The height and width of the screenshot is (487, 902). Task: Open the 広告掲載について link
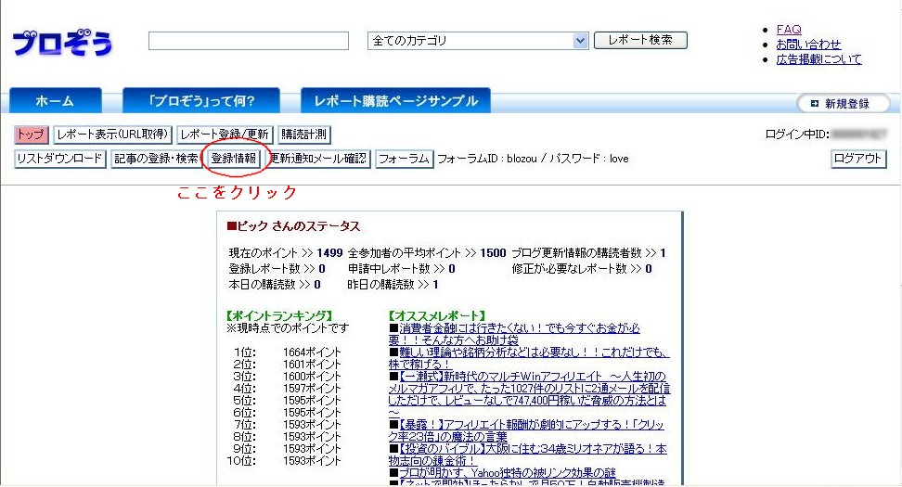(x=818, y=59)
